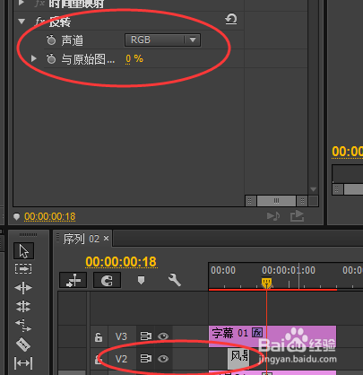
Task: Toggle V3 sync lock
Action: click(146, 336)
